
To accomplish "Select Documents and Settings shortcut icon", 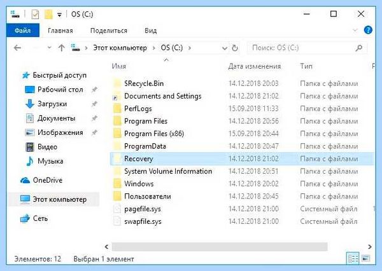I will [117, 96].
